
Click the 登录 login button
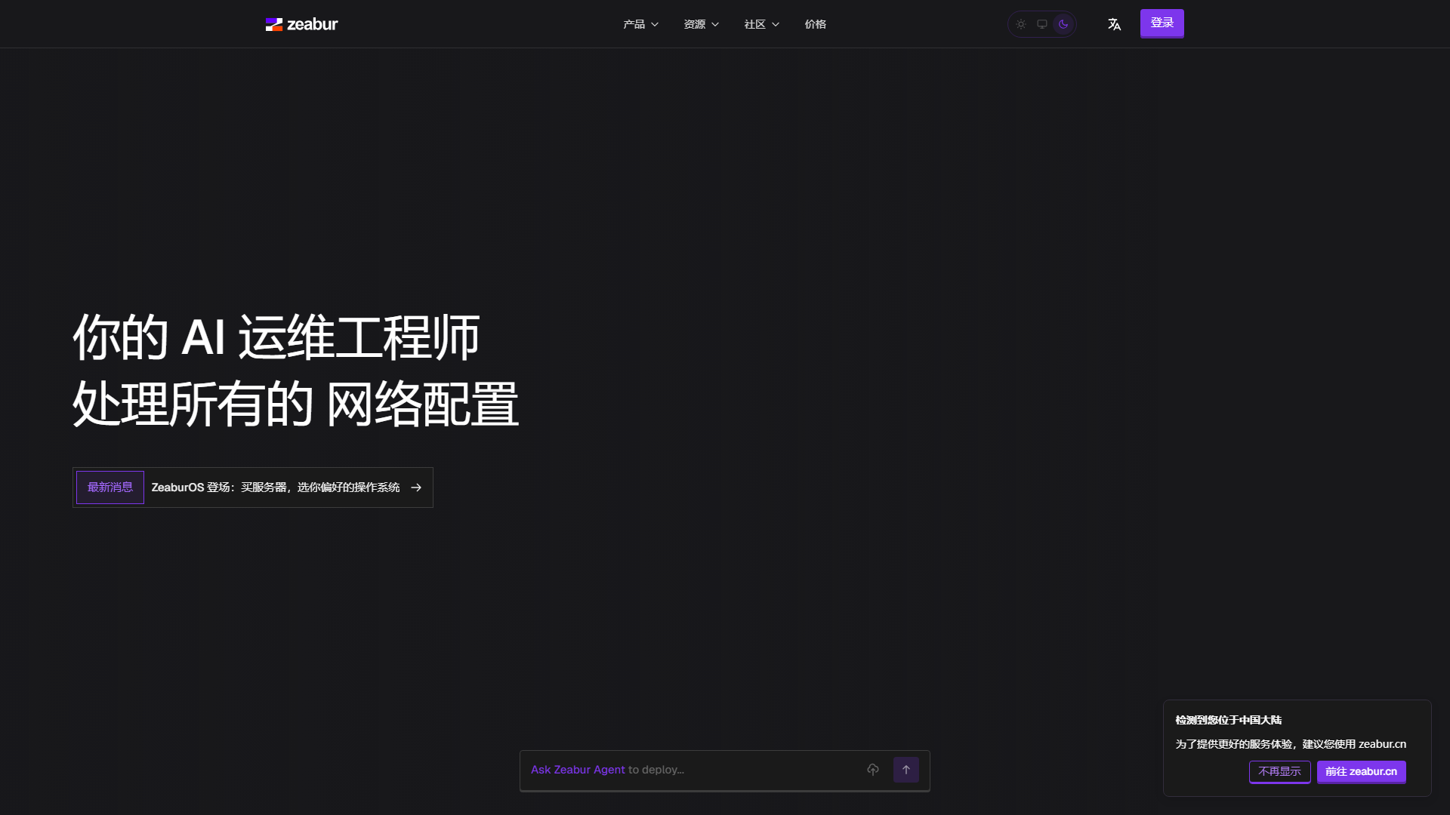[1162, 23]
